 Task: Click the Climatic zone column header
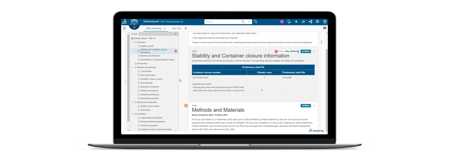[264, 72]
